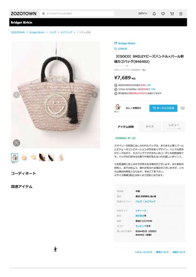Open the shopping cart icon
The image size is (196, 277).
coord(172,13)
